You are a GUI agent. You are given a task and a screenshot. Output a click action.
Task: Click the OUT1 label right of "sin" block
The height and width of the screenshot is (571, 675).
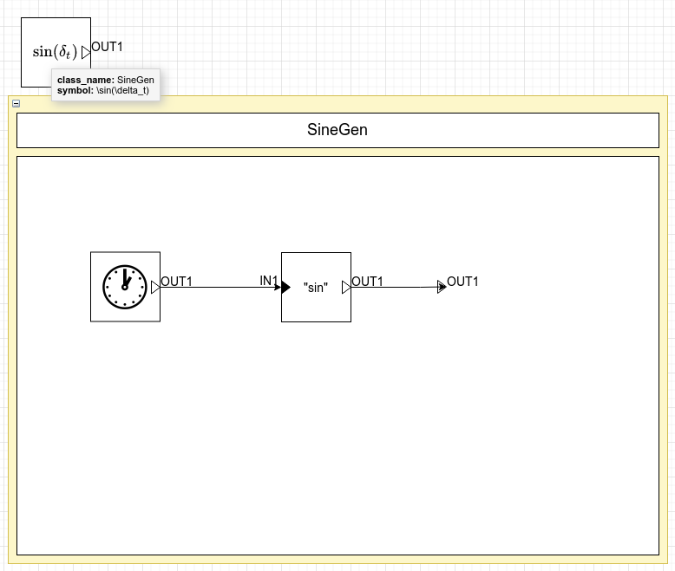pyautogui.click(x=367, y=281)
